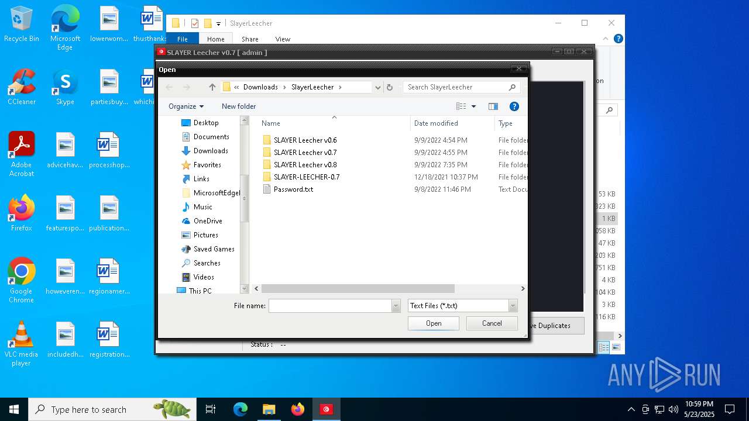This screenshot has height=421, width=749.
Task: Click SLAYER Leecher taskbar icon
Action: coord(327,409)
